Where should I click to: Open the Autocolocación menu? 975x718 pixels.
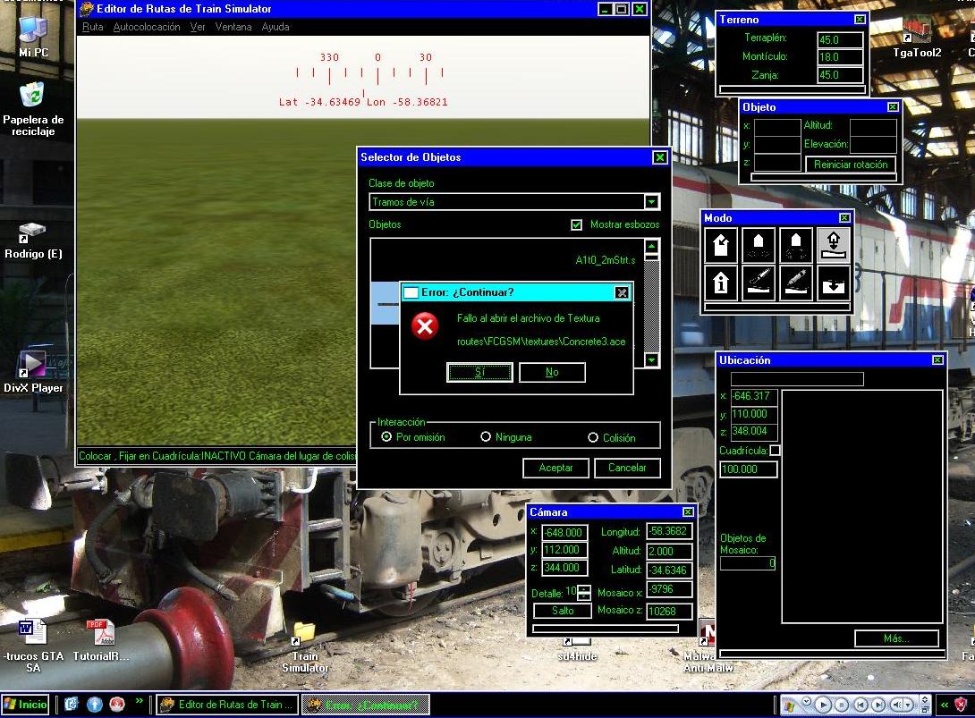[147, 27]
